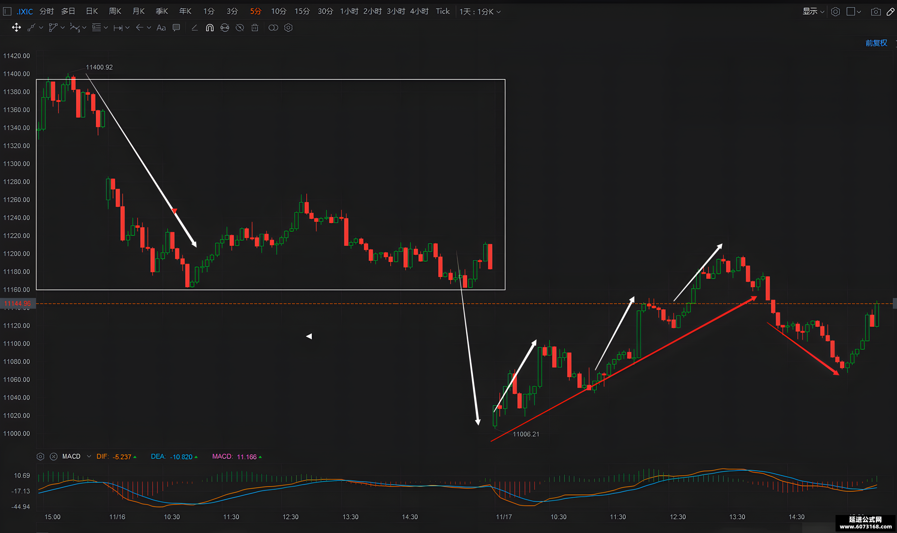Select the comment bubble note tool
Screen dimensions: 897x533
tap(176, 28)
